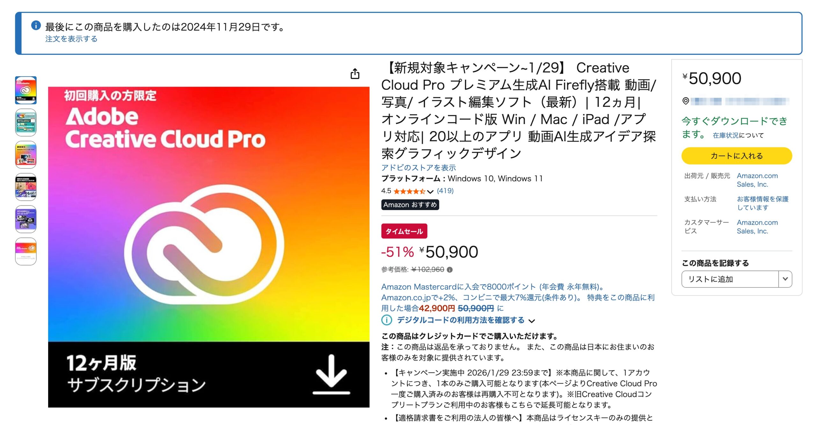
Task: Open 注文を表示する link
Action: click(71, 39)
